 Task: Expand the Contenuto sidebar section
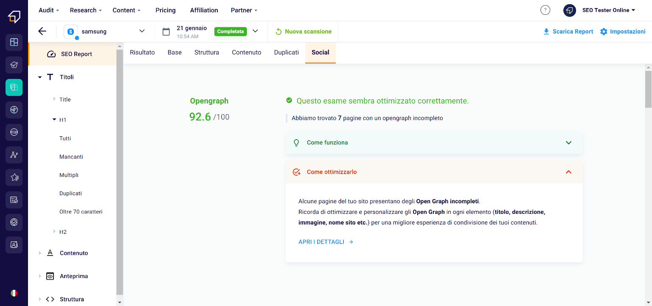40,253
